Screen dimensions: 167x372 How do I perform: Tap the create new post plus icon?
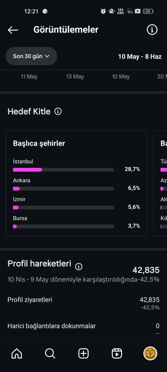point(83,354)
